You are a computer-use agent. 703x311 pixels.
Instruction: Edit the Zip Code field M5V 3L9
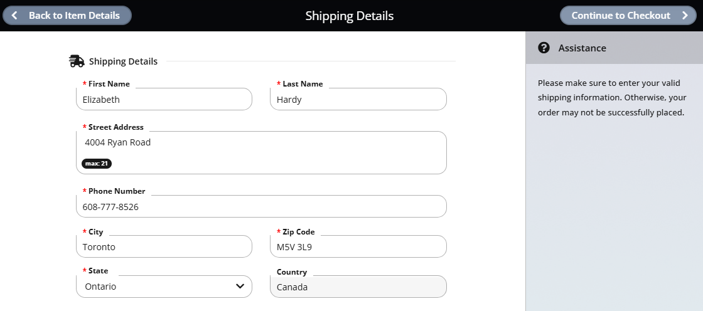coord(358,246)
